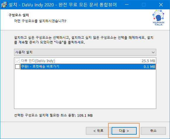170x139 pixels.
Task: Click the 다음 > button
Action: coord(124,131)
